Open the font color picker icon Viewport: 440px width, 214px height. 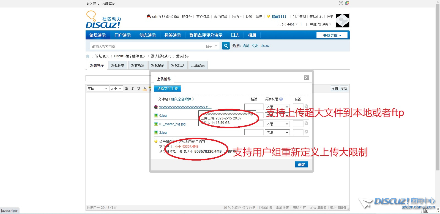(x=145, y=89)
